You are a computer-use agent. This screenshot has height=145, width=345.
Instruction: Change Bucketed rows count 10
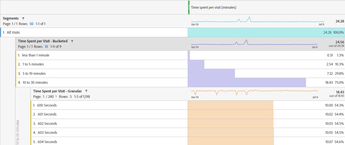pos(46,46)
